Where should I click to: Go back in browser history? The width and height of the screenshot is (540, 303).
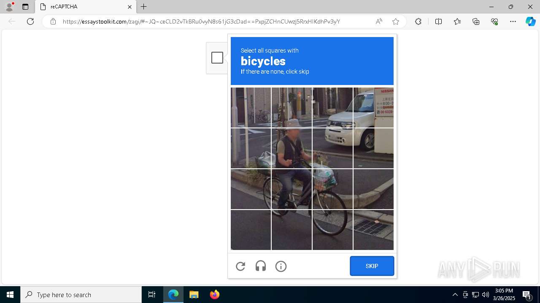coord(12,21)
